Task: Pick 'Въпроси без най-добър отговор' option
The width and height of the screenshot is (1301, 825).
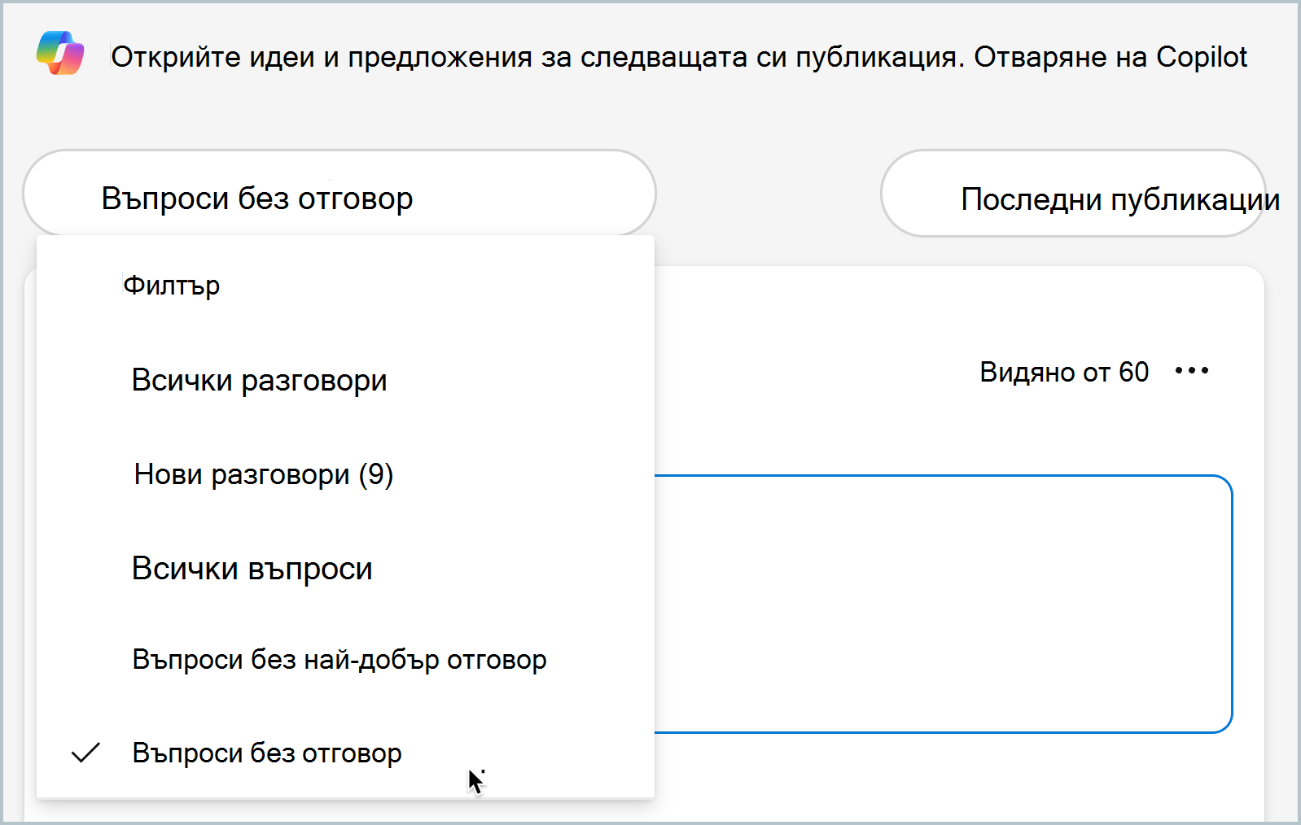Action: pos(345,659)
